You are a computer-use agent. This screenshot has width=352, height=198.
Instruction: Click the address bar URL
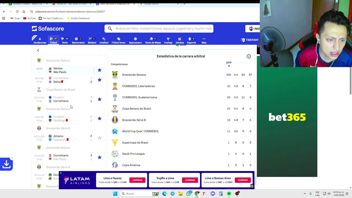click(70, 12)
